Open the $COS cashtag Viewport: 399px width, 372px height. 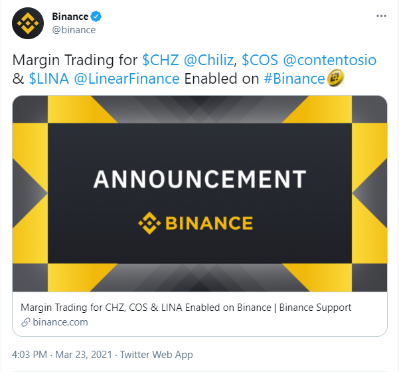click(x=260, y=60)
